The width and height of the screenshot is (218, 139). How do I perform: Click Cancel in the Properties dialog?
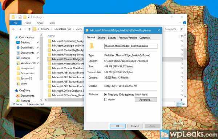(x=135, y=126)
